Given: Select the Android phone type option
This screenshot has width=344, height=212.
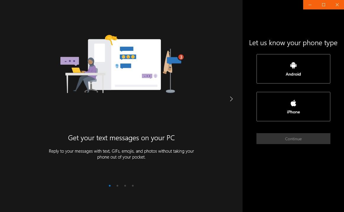Looking at the screenshot, I should pos(293,69).
